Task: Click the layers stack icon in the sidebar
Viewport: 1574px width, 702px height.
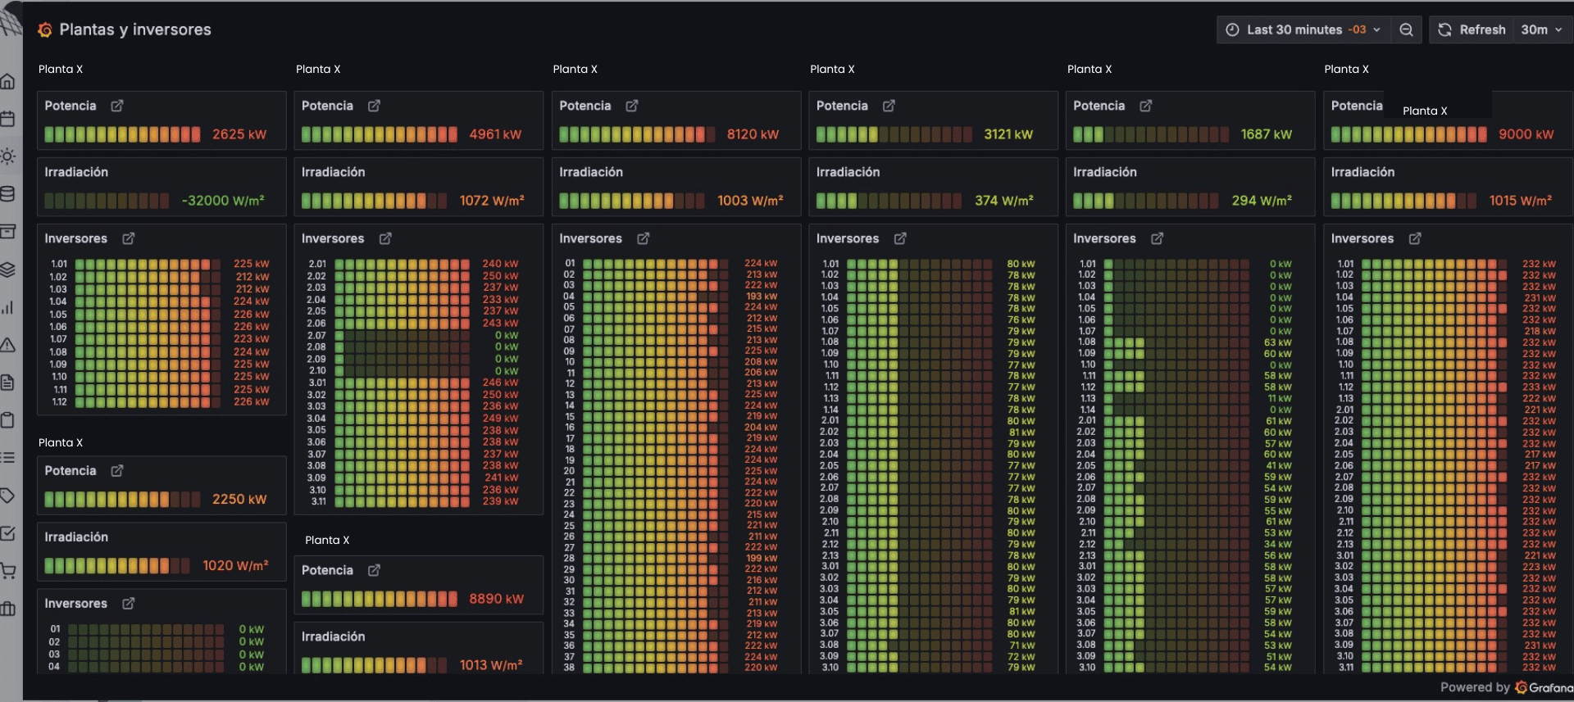Action: (8, 269)
